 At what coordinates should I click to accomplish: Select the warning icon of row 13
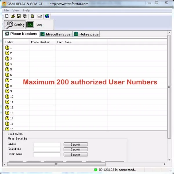7,113
